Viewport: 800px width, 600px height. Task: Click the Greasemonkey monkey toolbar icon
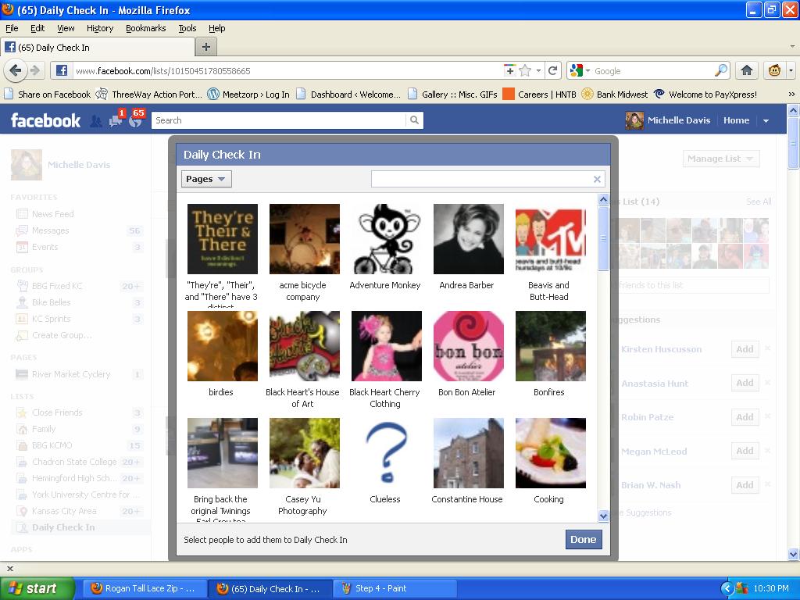pyautogui.click(x=774, y=70)
